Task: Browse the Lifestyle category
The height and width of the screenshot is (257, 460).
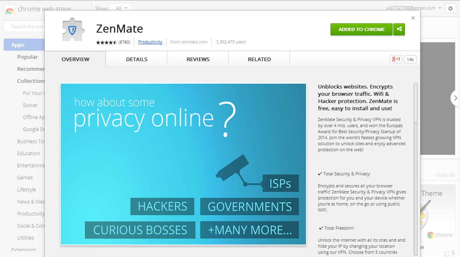Action: pos(27,190)
